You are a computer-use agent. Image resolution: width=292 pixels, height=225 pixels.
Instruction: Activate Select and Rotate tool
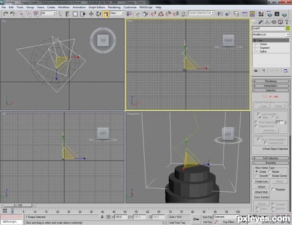click(x=98, y=14)
